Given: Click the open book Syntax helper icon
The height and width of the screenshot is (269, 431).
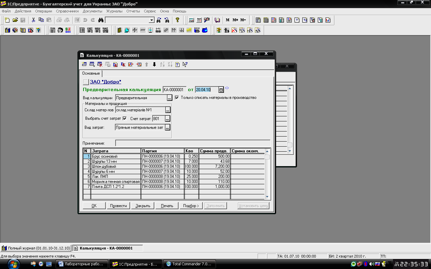Looking at the screenshot, I should coord(218,20).
